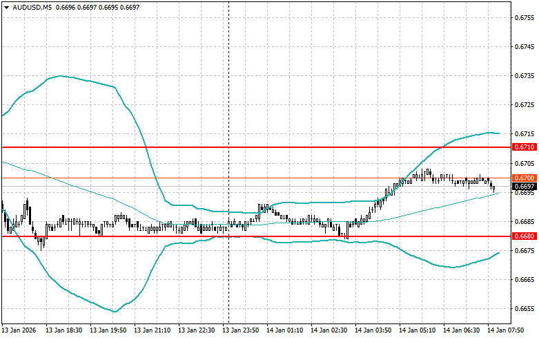This screenshot has width=539, height=338.
Task: Select the orange 0.6700 price level label
Action: (x=525, y=178)
